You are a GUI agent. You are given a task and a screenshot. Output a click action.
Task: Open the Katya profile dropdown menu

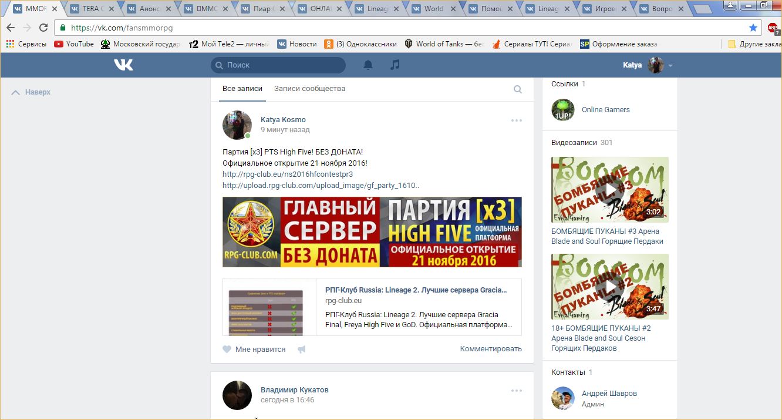click(x=670, y=66)
